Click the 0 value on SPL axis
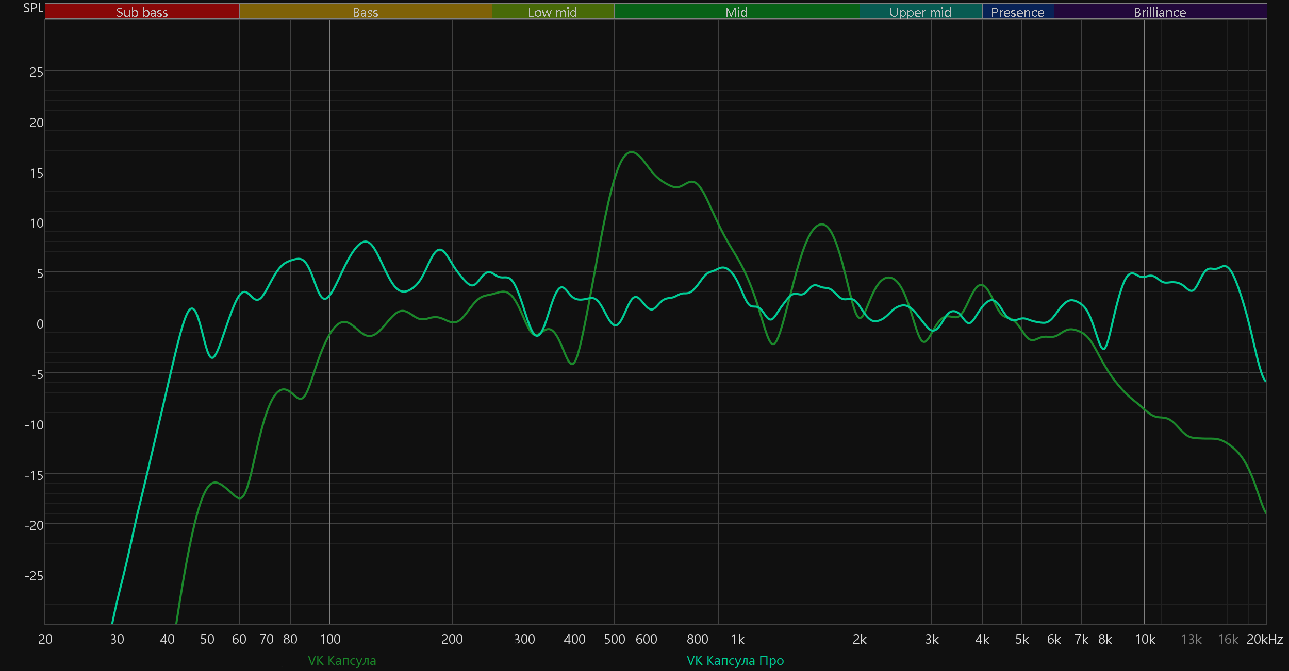The width and height of the screenshot is (1289, 671). [40, 324]
